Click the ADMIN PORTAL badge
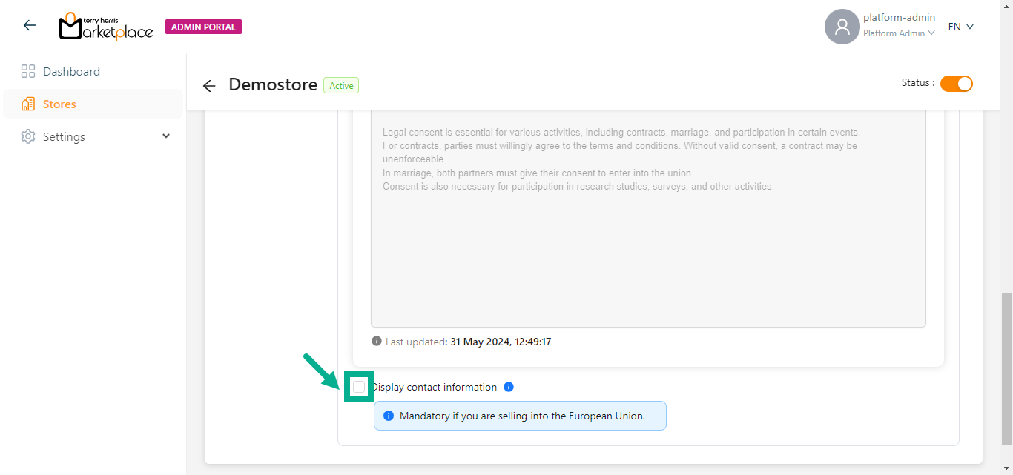The width and height of the screenshot is (1013, 475). (x=203, y=27)
